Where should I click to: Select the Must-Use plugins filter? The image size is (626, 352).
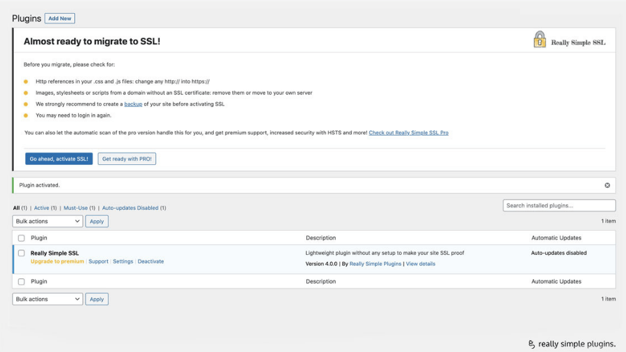(76, 208)
